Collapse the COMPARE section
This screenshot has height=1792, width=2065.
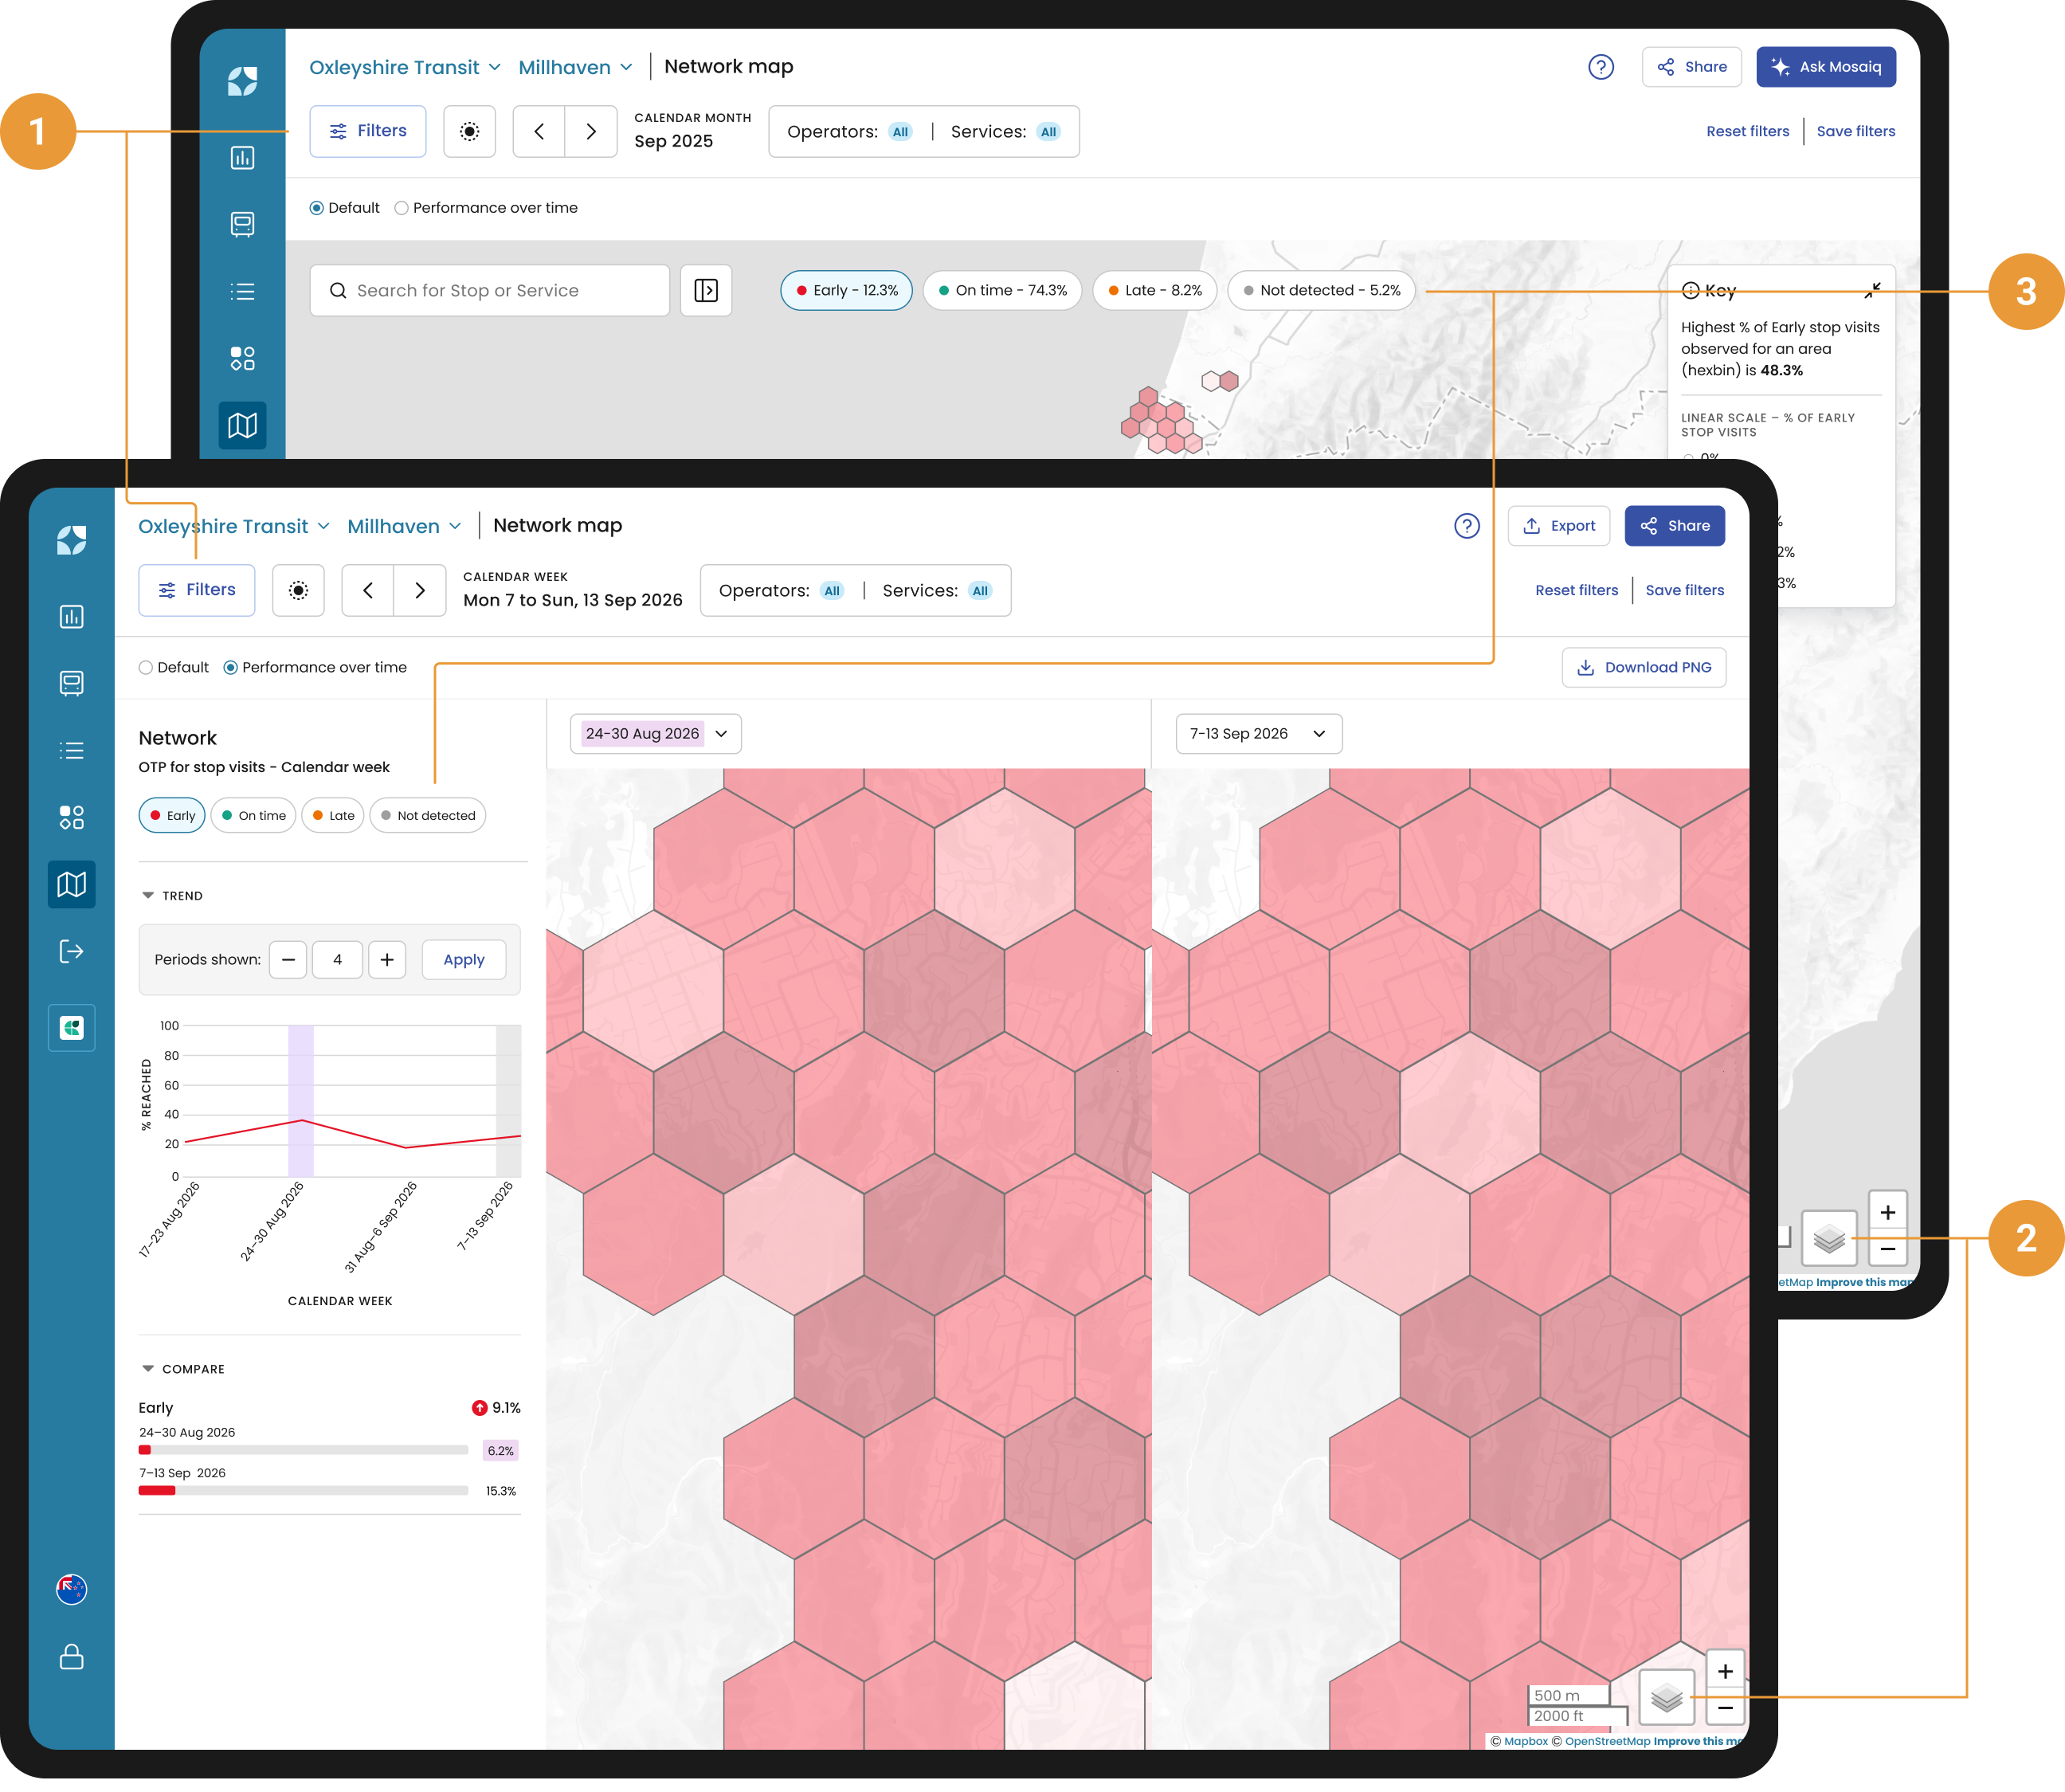point(148,1368)
